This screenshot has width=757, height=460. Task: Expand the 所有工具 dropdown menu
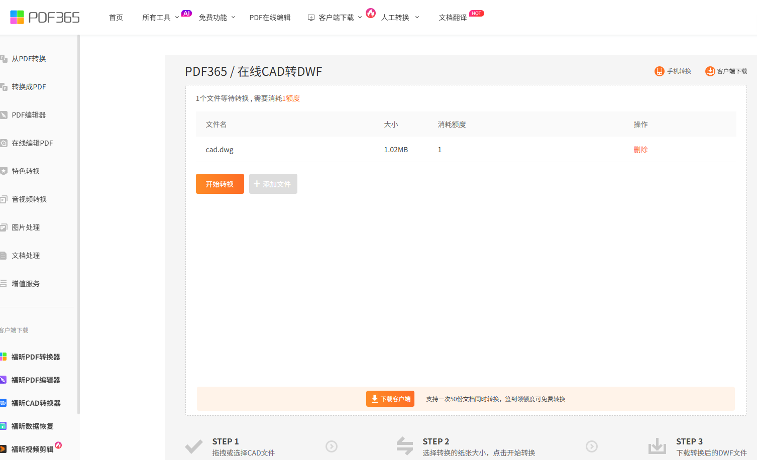tap(160, 18)
